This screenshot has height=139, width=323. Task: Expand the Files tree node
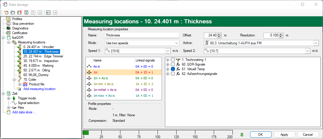pos(9,108)
